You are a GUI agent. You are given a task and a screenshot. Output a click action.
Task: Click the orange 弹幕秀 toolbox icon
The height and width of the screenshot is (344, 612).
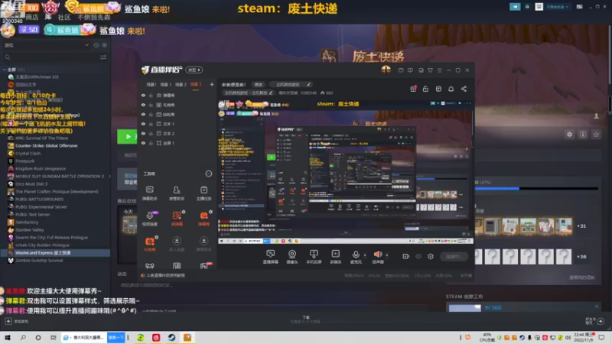click(203, 218)
